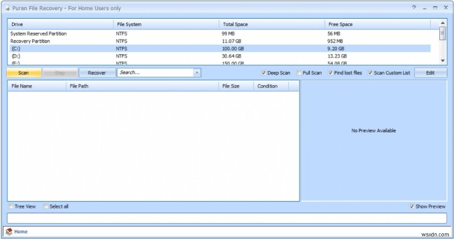Sort results by File Size column
The image size is (454, 239).
[x=236, y=86]
